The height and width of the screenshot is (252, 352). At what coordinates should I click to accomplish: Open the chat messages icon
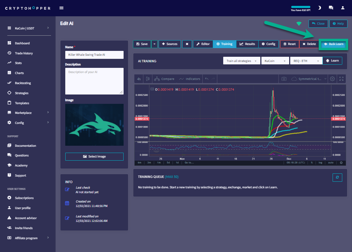[x=331, y=8]
